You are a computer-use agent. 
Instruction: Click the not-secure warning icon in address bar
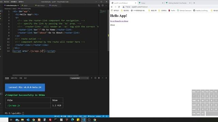(123, 7)
